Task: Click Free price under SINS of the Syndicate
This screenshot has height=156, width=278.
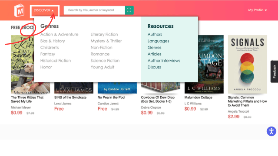Action: 59,109
